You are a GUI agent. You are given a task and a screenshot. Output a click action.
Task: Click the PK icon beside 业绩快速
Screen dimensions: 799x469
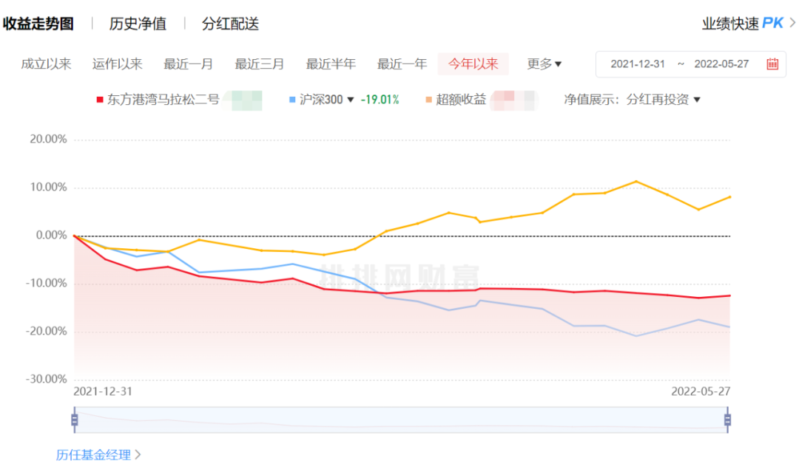(x=772, y=23)
